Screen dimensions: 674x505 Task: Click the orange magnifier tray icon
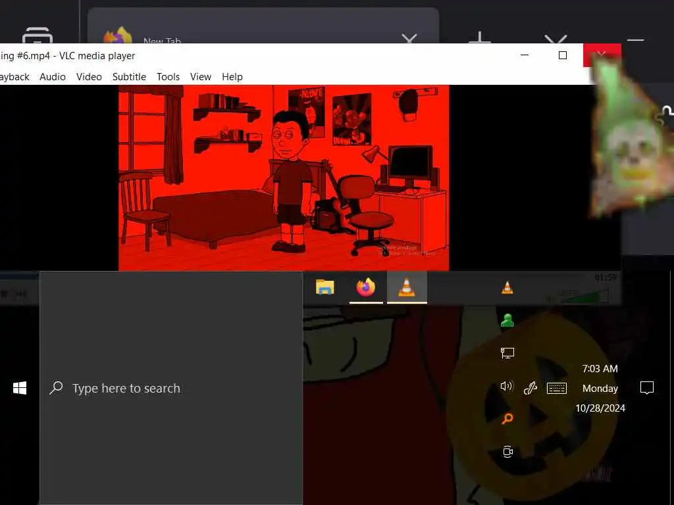pyautogui.click(x=507, y=418)
